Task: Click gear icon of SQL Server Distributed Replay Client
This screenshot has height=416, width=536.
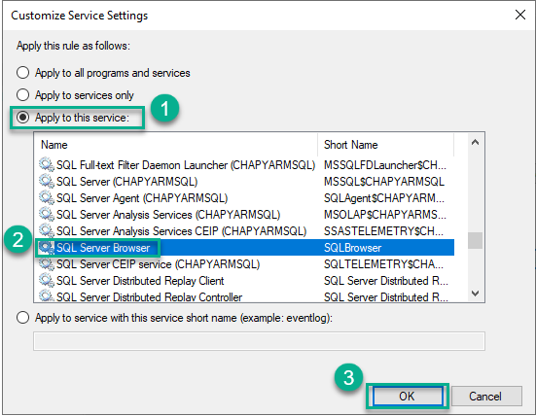Action: click(x=46, y=280)
